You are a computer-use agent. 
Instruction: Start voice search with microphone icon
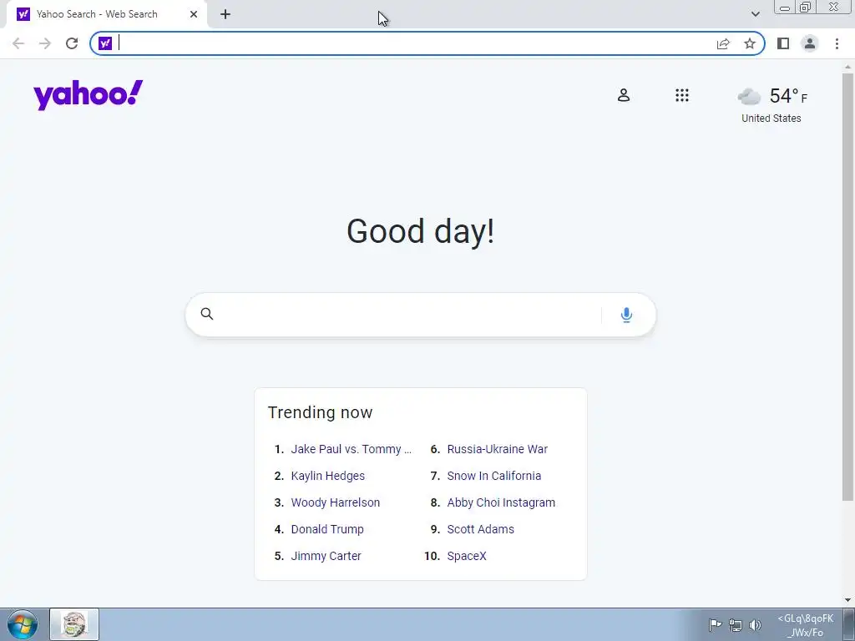click(626, 315)
